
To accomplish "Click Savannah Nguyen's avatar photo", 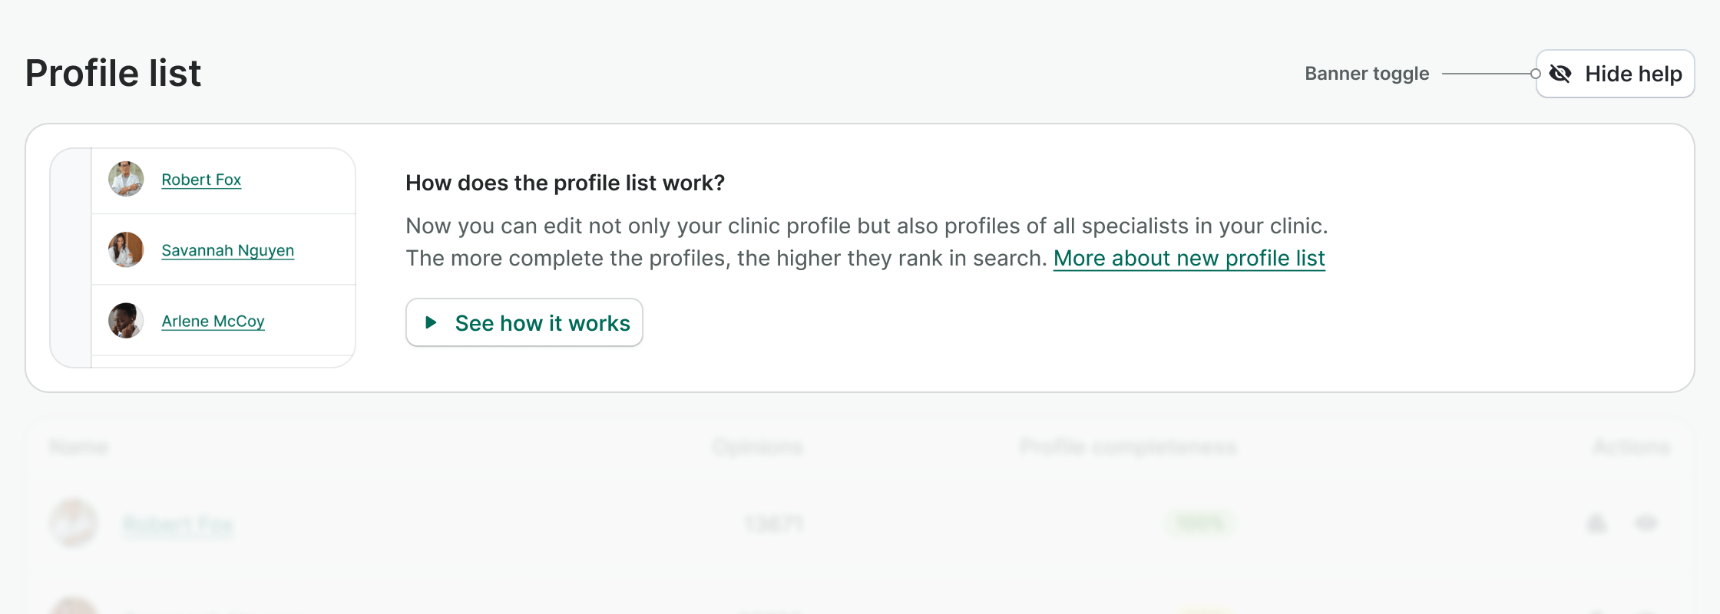I will pos(126,250).
